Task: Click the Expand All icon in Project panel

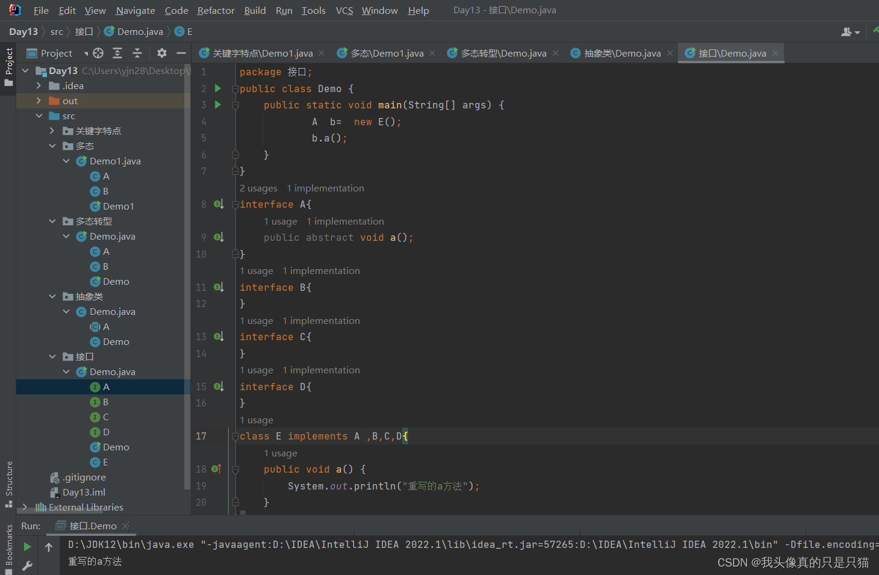Action: (117, 53)
